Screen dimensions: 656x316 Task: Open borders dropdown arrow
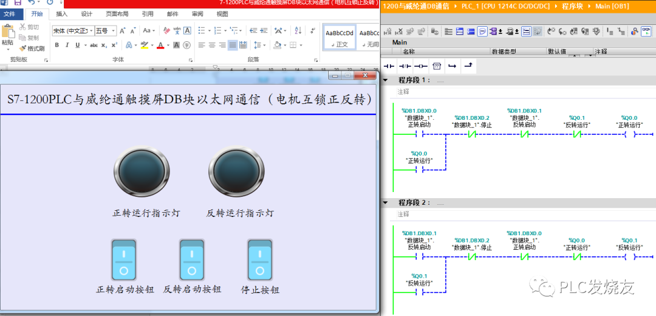tap(301, 45)
